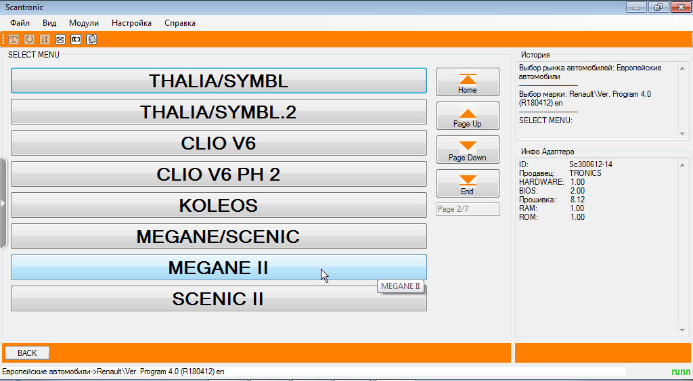Open the Справка menu
This screenshot has height=381, width=693.
point(180,23)
